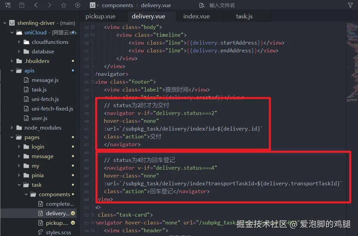Click the node_modules folder icon
Viewport: 358px width, 236px height.
(x=19, y=128)
